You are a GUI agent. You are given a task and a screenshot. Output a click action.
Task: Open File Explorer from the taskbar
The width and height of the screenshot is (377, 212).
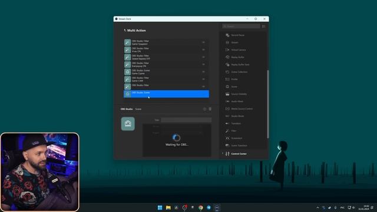point(168,207)
